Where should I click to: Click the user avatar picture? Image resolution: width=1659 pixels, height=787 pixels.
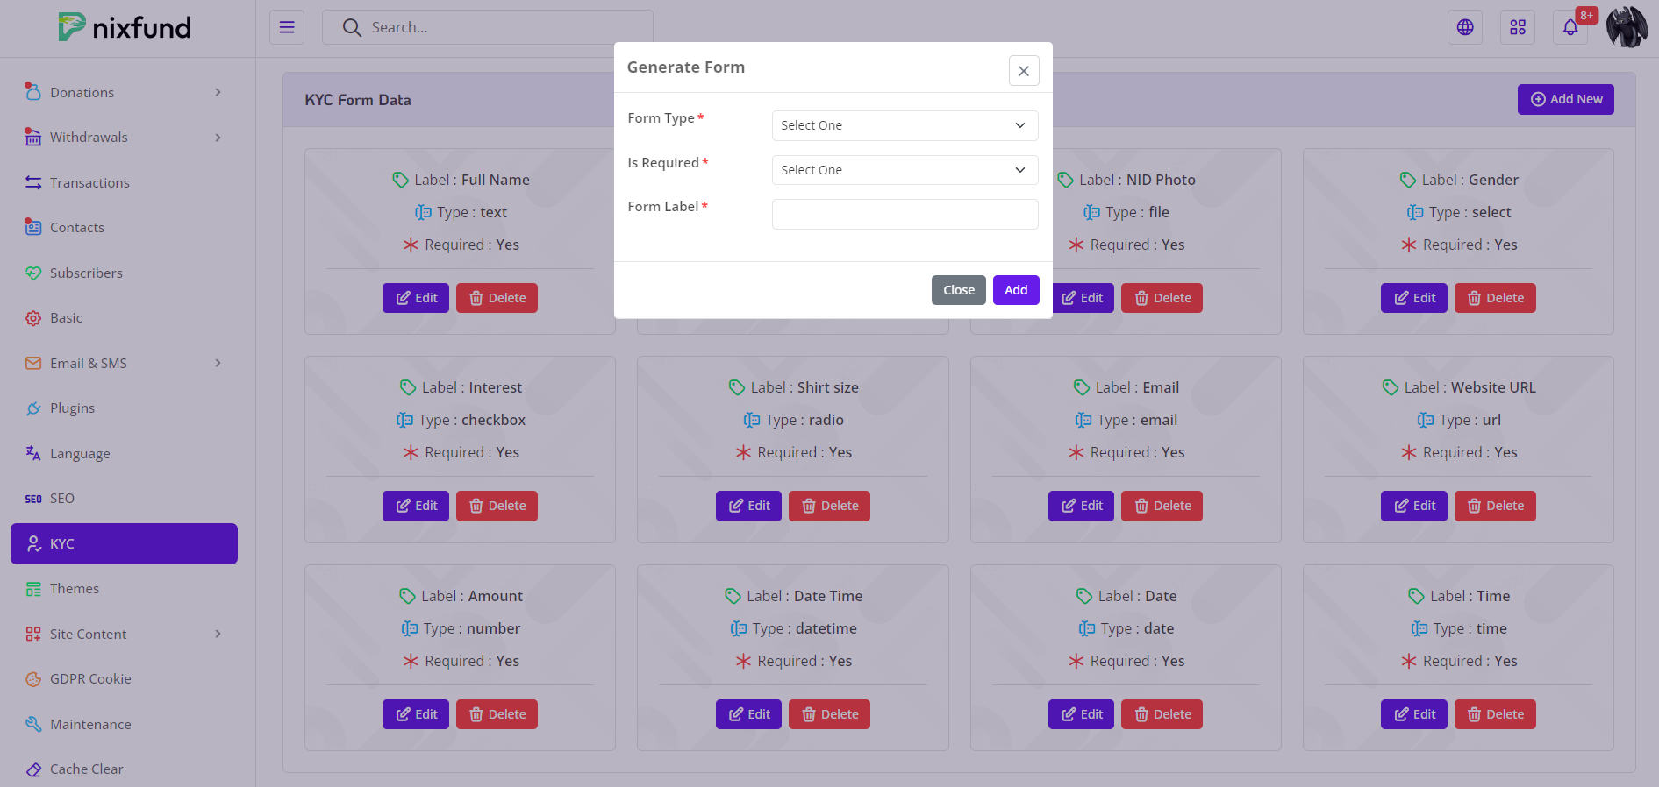(x=1627, y=27)
